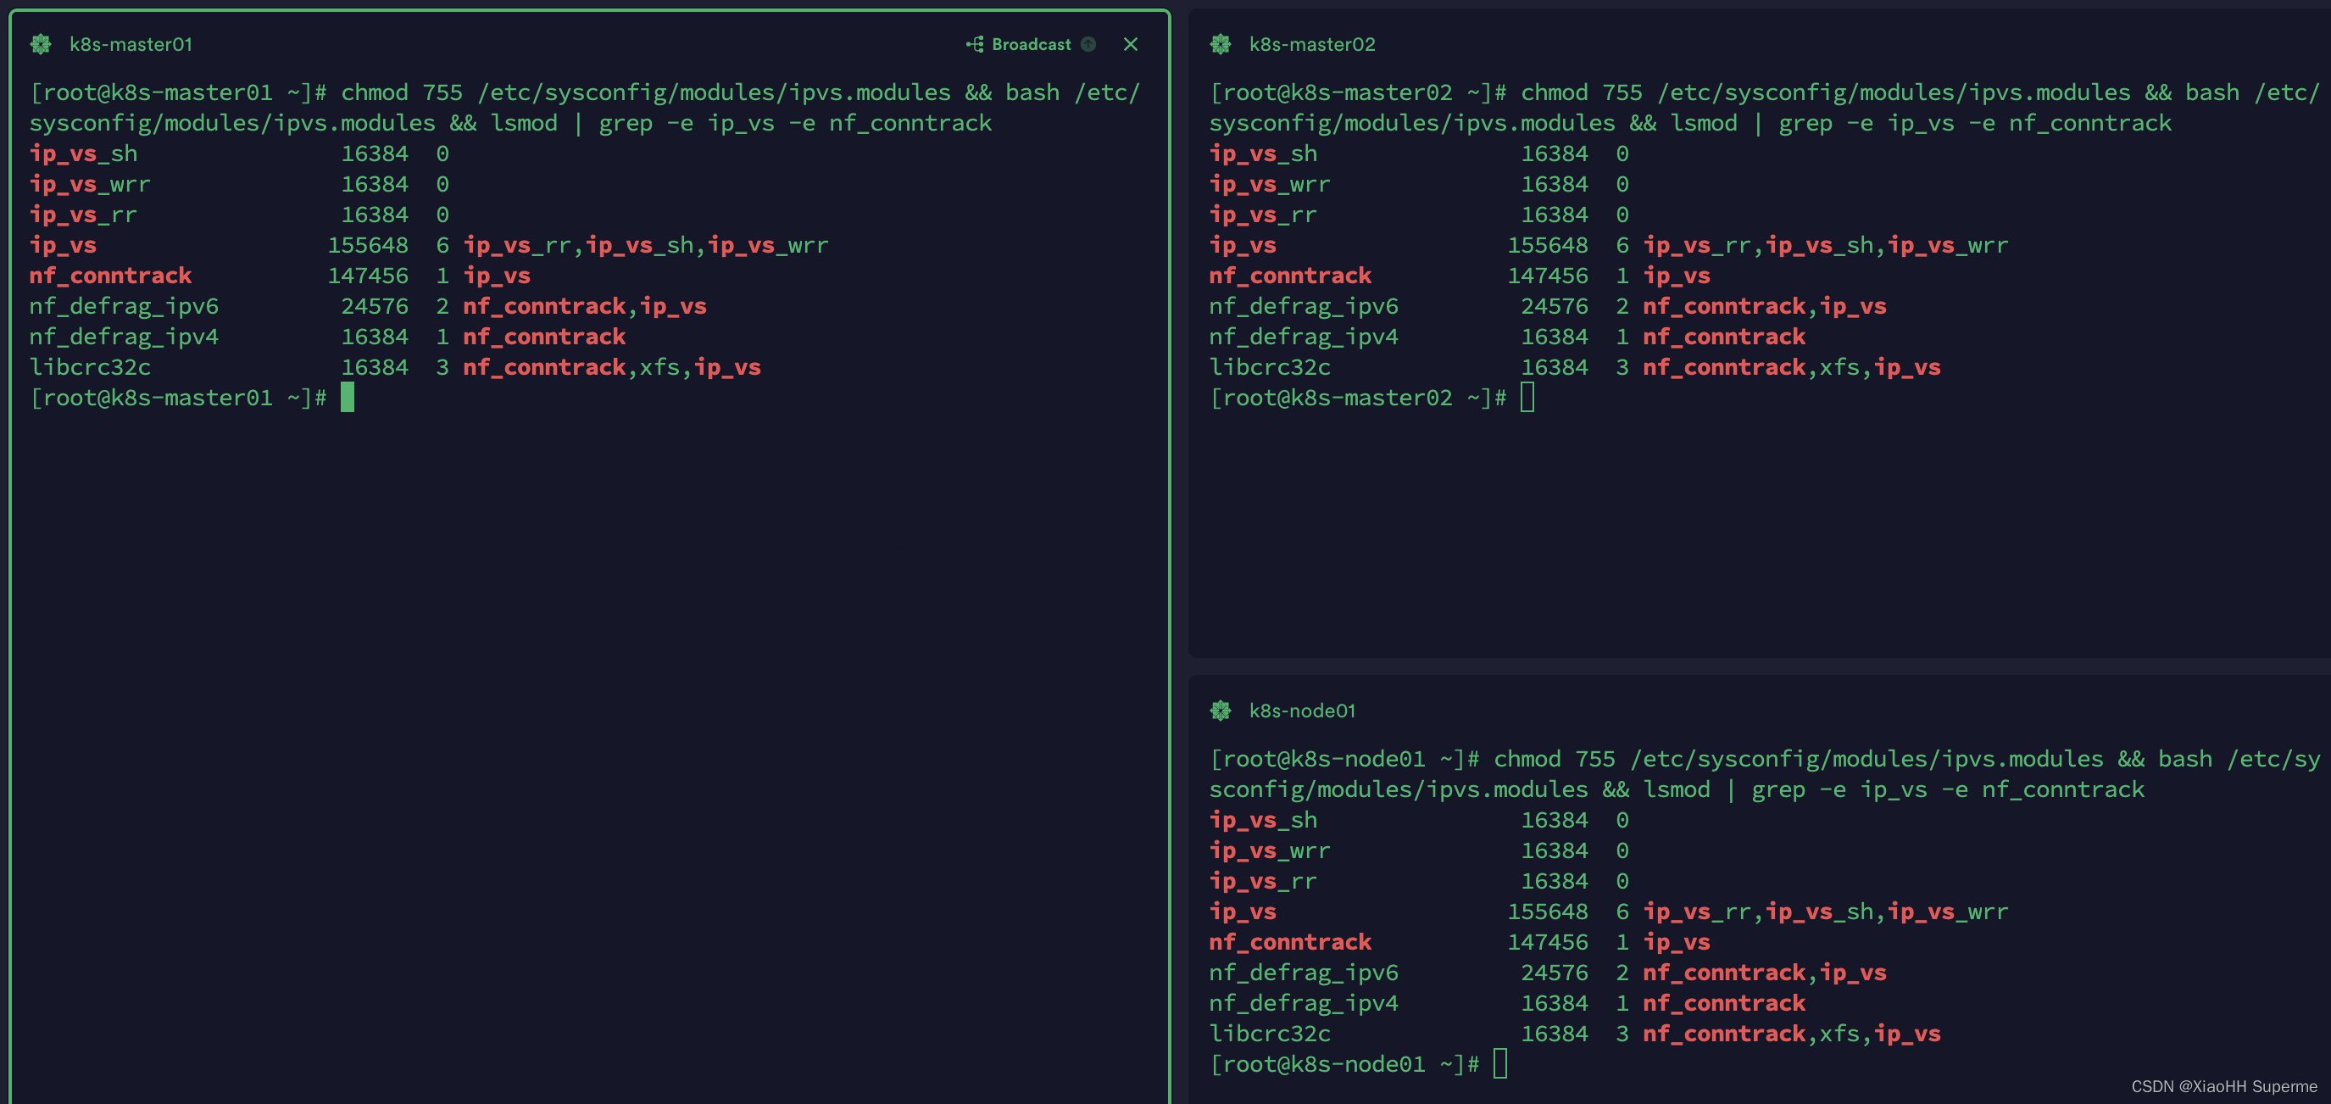Click nf_defrag_ipv4 in k8s-master01
The height and width of the screenshot is (1104, 2331).
pos(124,337)
